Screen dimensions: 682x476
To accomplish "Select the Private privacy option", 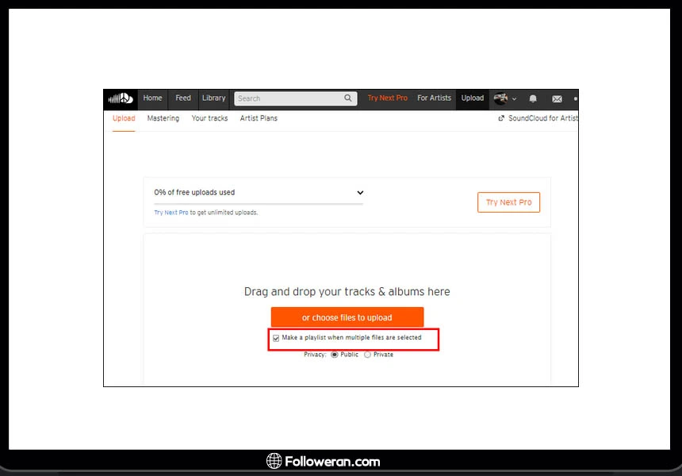I will pyautogui.click(x=367, y=355).
